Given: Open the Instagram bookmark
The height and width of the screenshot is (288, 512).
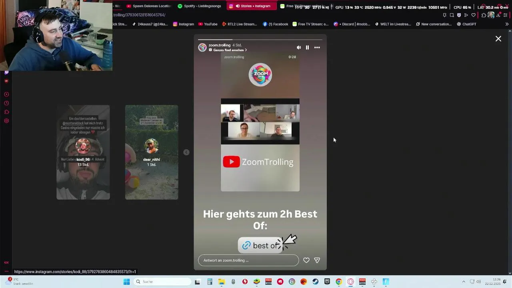Looking at the screenshot, I should click(184, 24).
